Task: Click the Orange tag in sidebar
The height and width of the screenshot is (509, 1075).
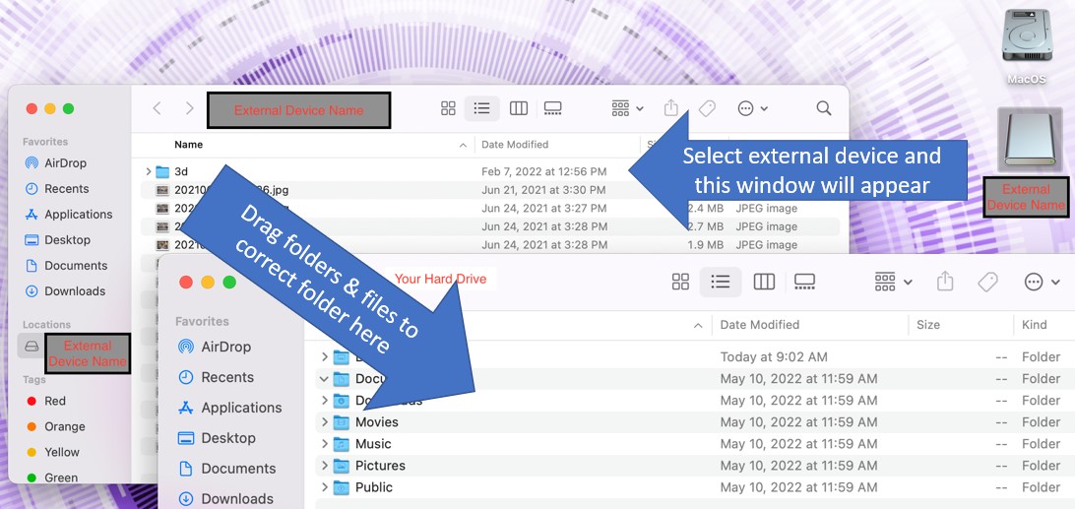Action: (x=65, y=426)
